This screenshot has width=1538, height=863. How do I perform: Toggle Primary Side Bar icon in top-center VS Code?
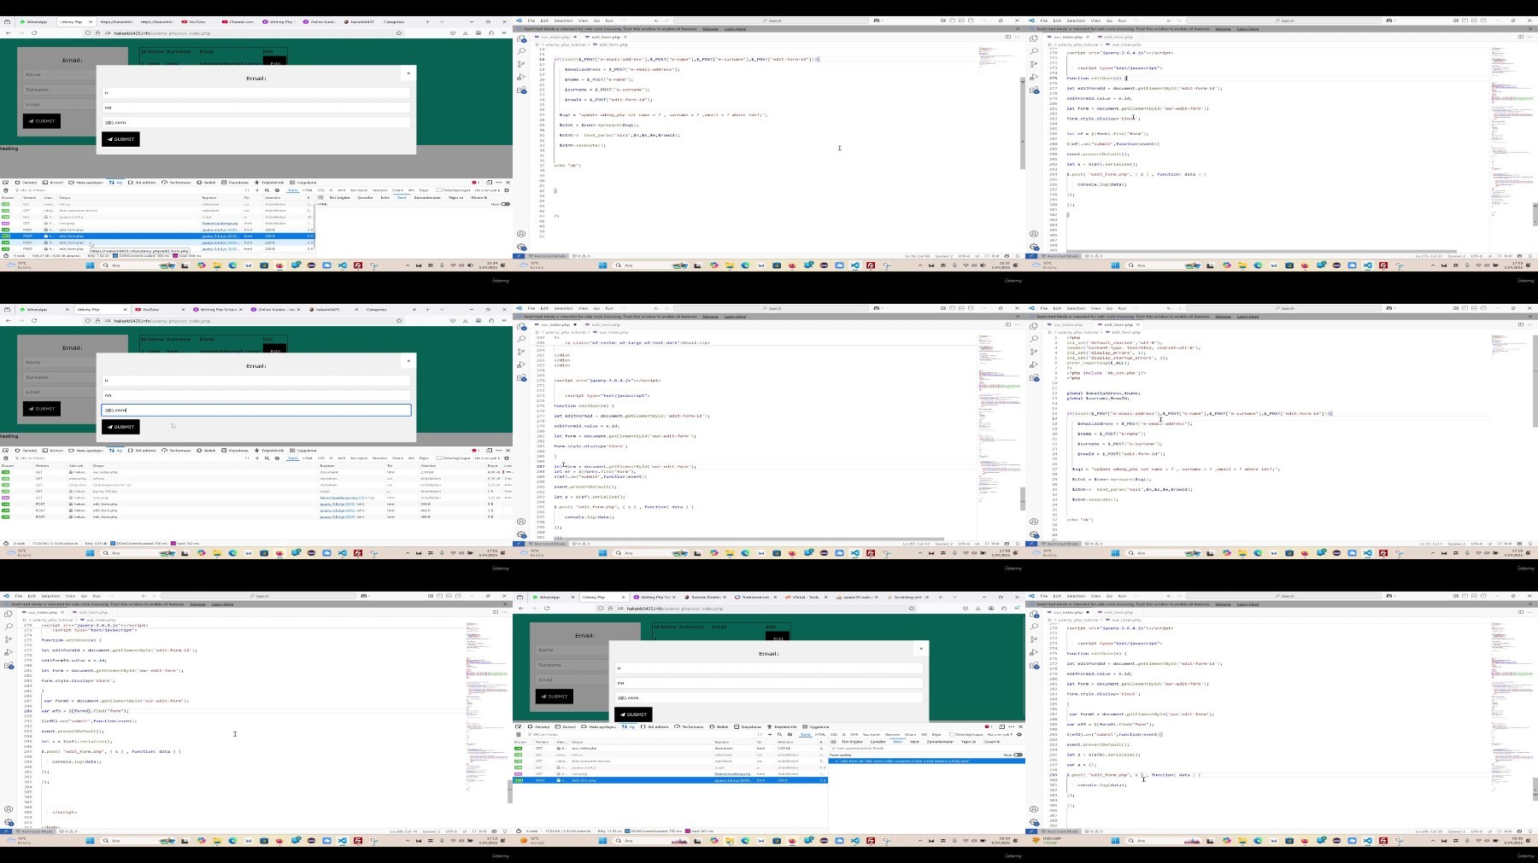click(x=952, y=20)
